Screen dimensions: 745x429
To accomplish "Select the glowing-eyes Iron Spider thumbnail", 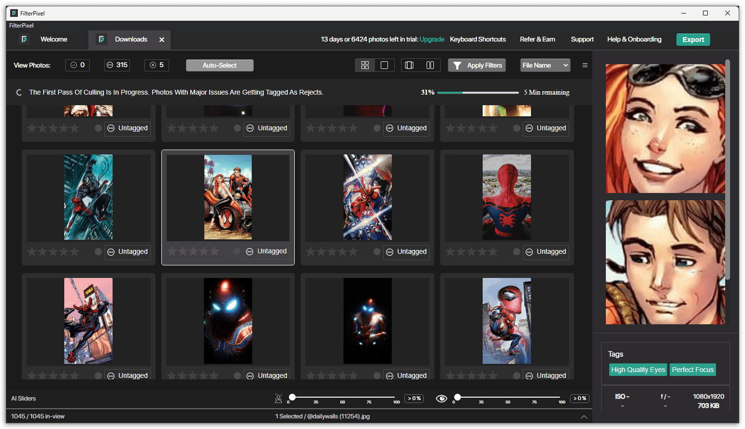I will point(228,321).
